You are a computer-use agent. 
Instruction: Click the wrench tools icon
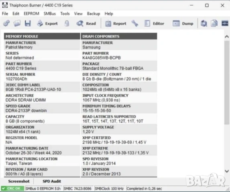[x=135, y=23]
